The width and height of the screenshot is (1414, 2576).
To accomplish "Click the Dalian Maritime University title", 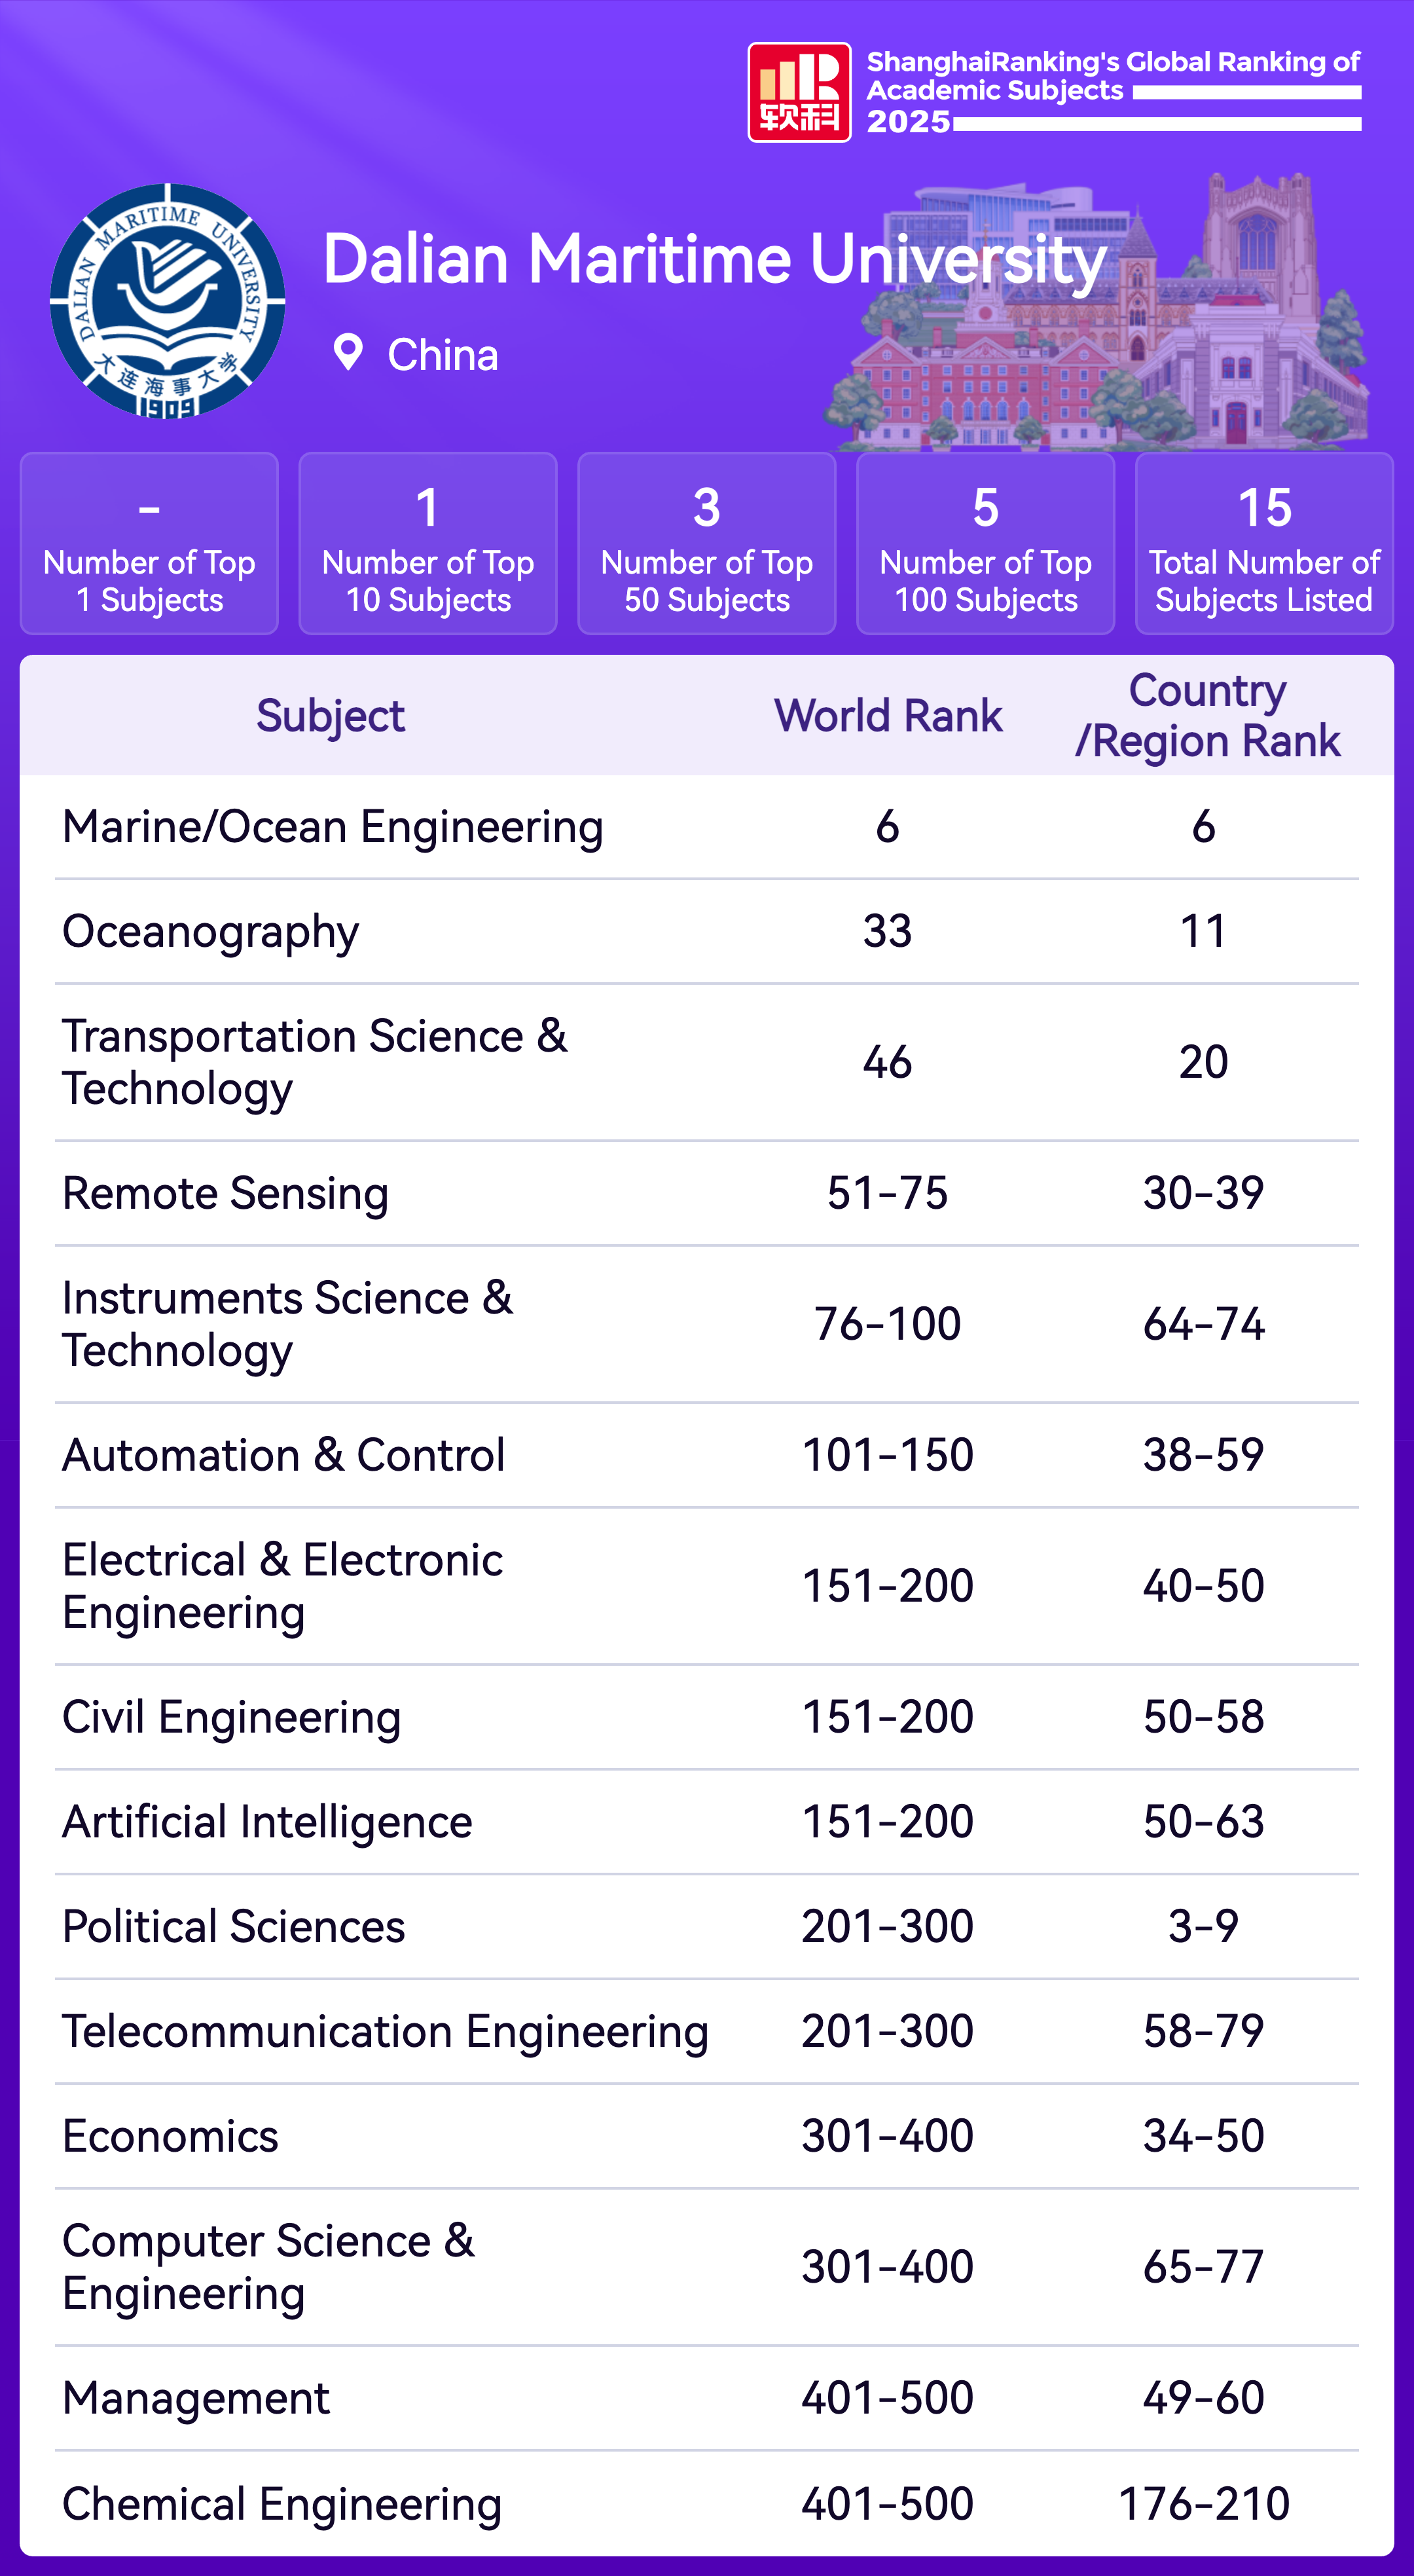I will point(714,260).
